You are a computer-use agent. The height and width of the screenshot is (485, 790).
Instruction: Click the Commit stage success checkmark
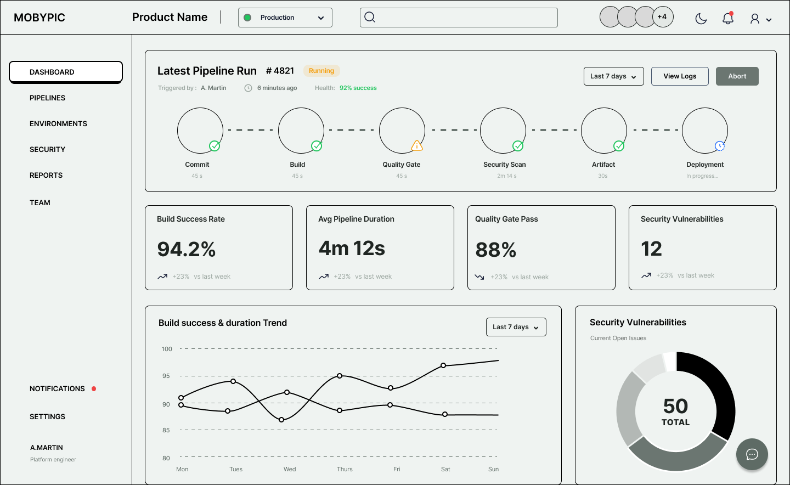pyautogui.click(x=215, y=146)
